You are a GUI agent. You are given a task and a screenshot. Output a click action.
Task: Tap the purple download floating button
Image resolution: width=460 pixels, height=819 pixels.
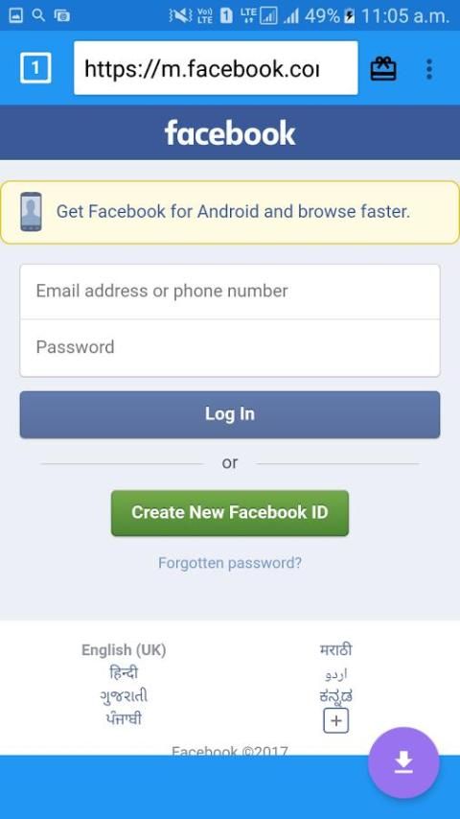pyautogui.click(x=403, y=762)
